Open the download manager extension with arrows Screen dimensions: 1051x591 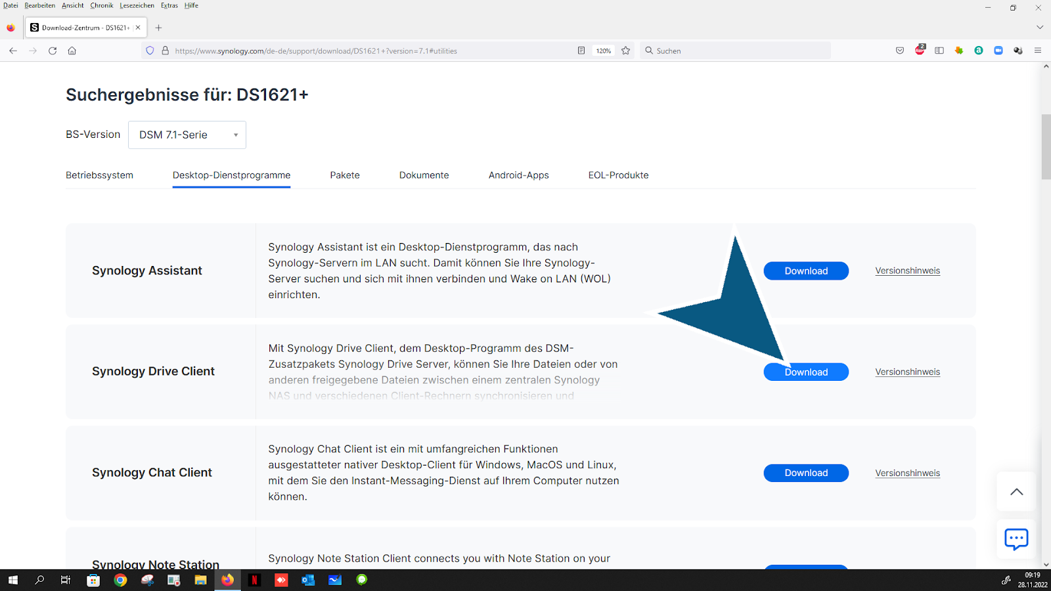pyautogui.click(x=959, y=51)
